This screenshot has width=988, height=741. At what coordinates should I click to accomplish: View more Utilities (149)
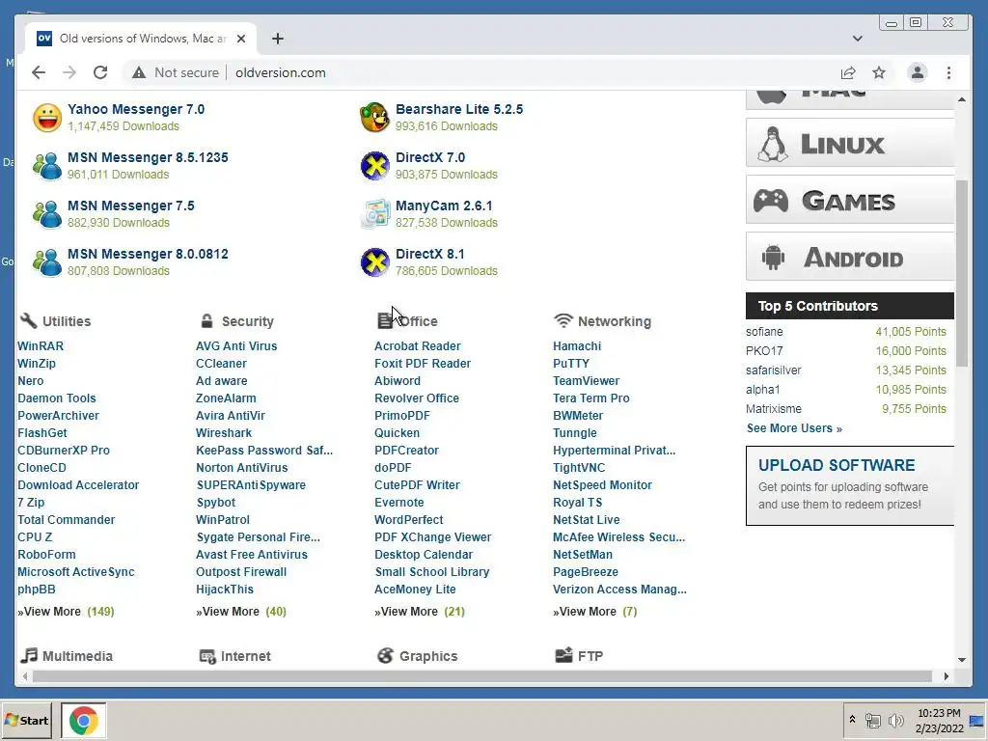pos(66,611)
